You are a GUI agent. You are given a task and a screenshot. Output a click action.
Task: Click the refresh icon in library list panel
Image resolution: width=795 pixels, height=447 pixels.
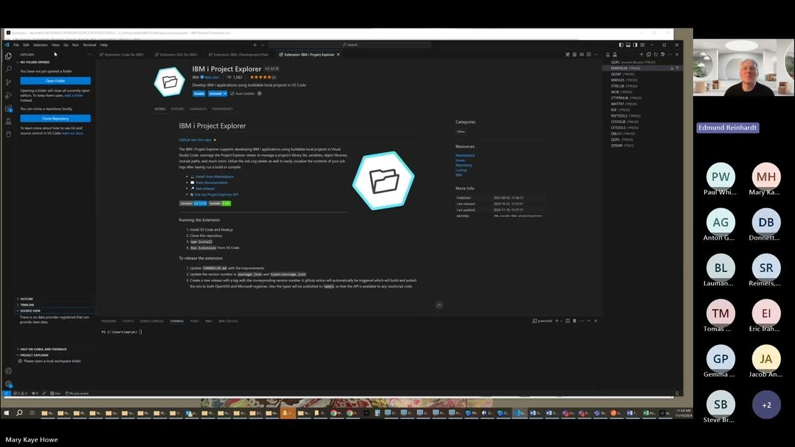pyautogui.click(x=655, y=55)
